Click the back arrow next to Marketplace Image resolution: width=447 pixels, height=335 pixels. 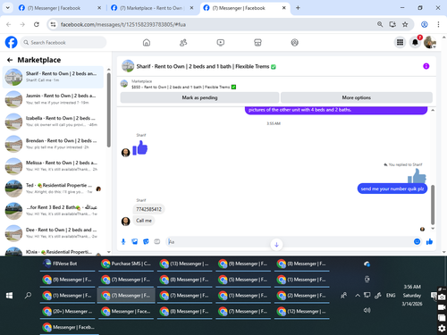pyautogui.click(x=10, y=60)
